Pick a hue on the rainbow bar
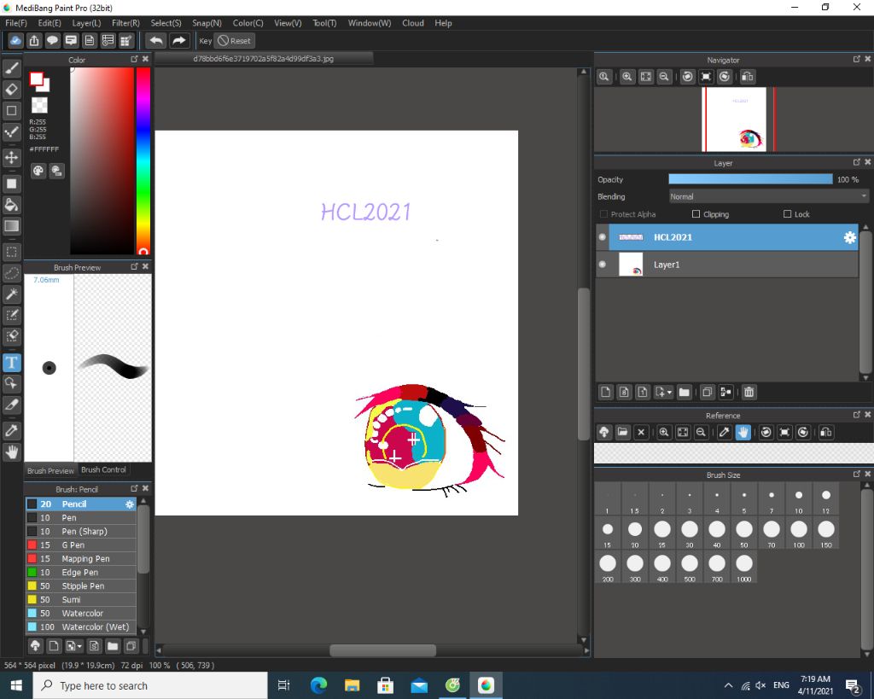The height and width of the screenshot is (699, 874). [x=143, y=160]
